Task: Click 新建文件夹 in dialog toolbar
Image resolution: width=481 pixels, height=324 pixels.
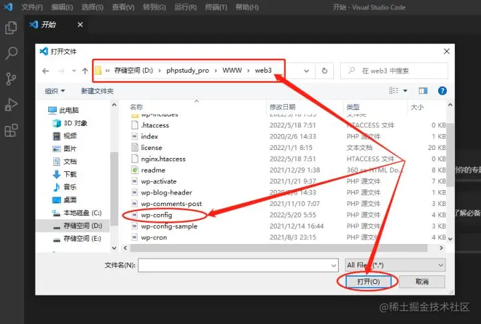Action: pos(98,91)
